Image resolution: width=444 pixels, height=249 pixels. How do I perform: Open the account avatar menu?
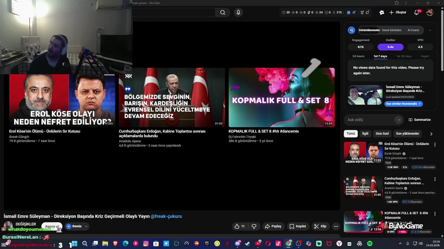click(x=430, y=12)
